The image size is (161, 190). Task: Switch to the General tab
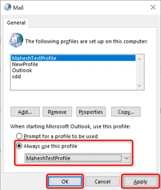pos(16,23)
